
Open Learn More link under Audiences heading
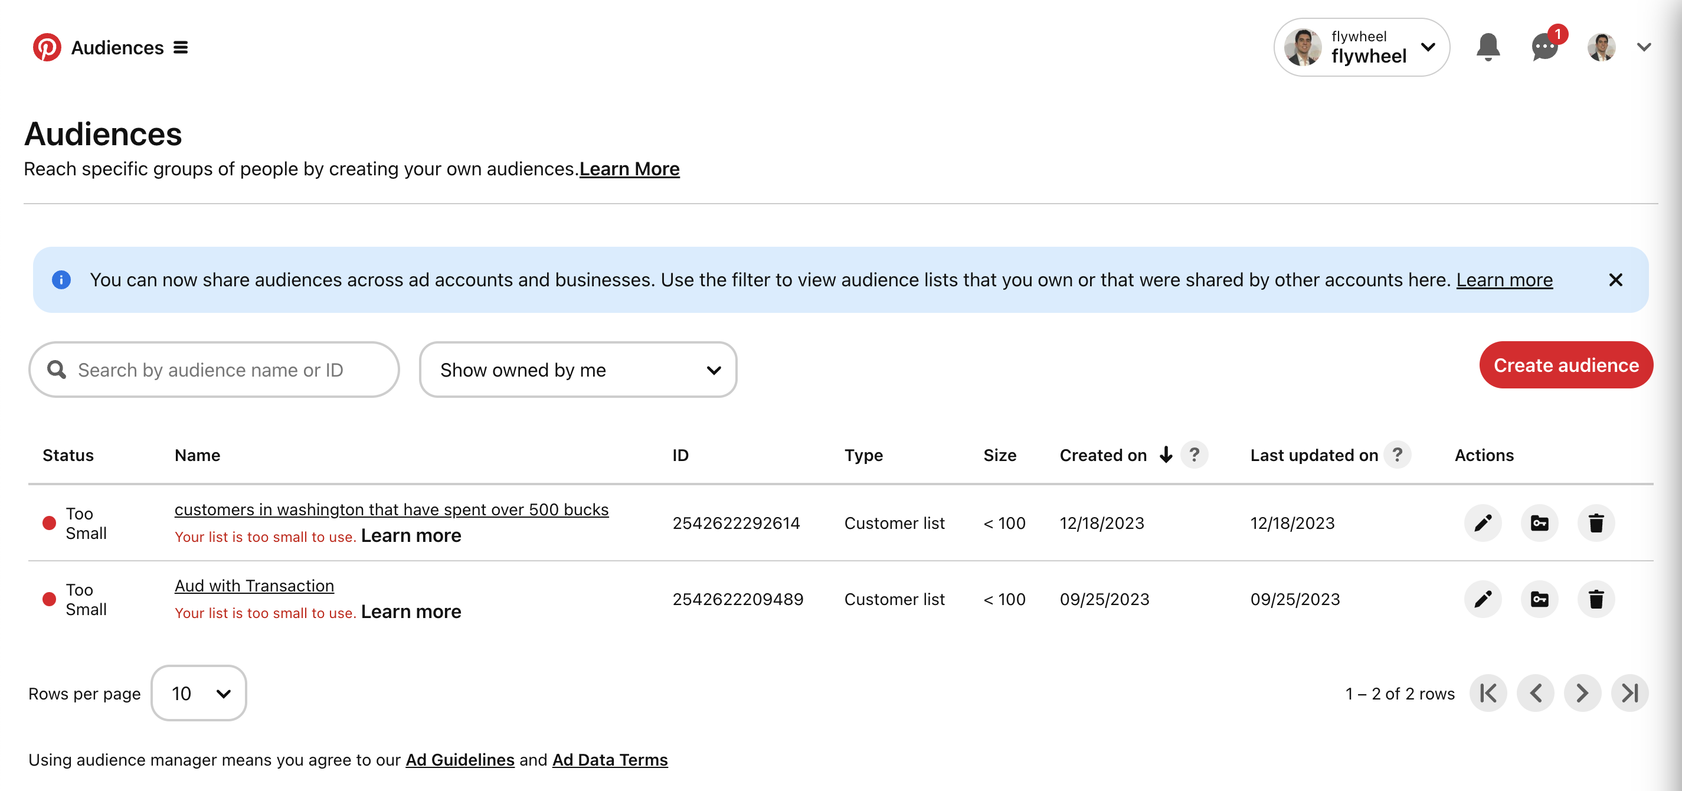[630, 168]
